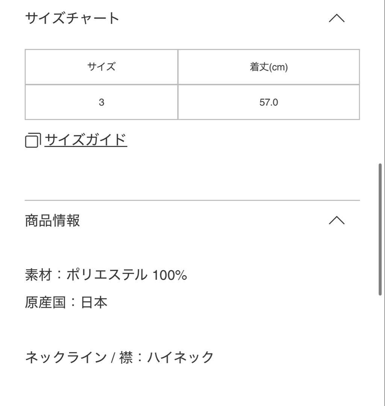Click the vertical scrollbar thumb
This screenshot has height=406, width=385.
380,229
